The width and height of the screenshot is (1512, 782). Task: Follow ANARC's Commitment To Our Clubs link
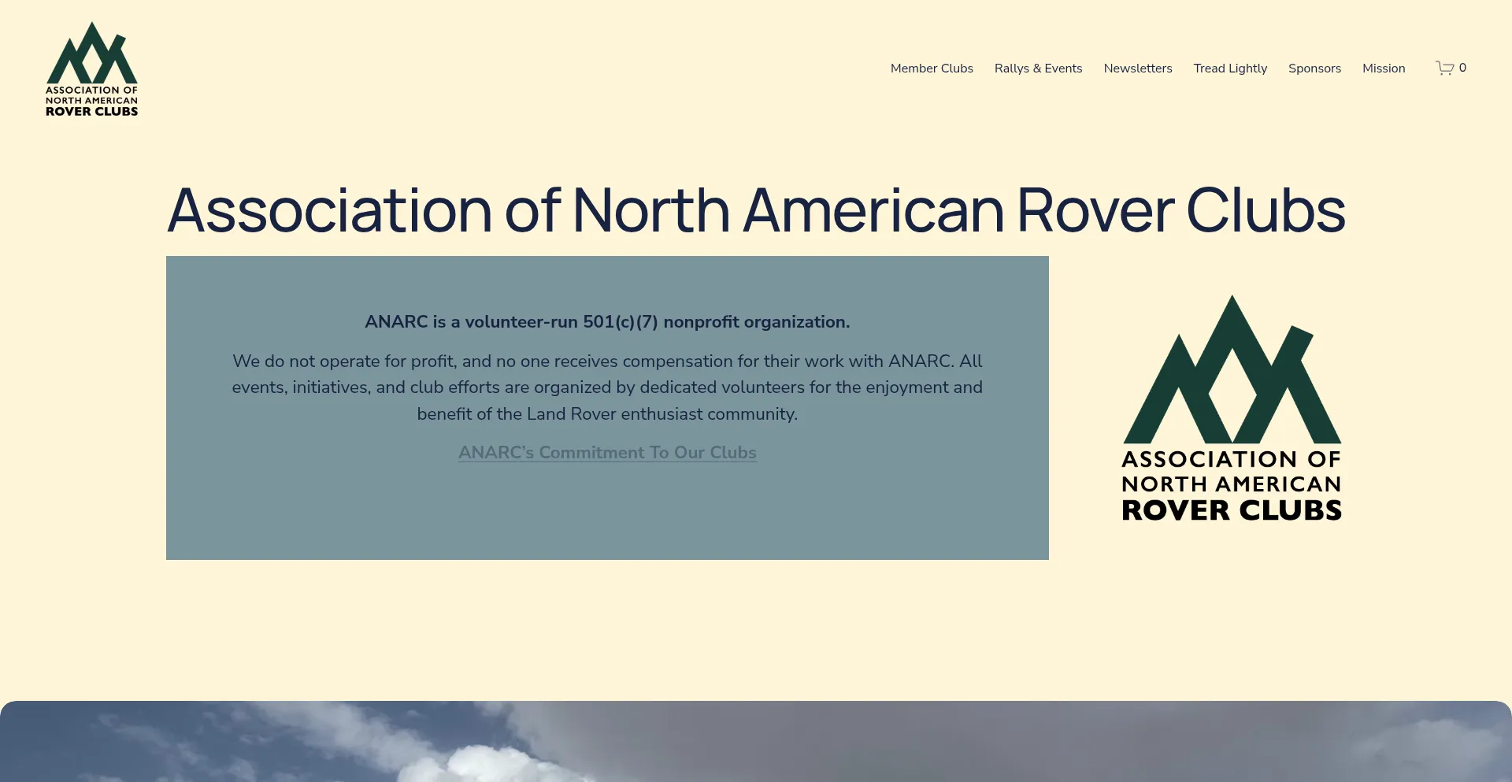607,453
